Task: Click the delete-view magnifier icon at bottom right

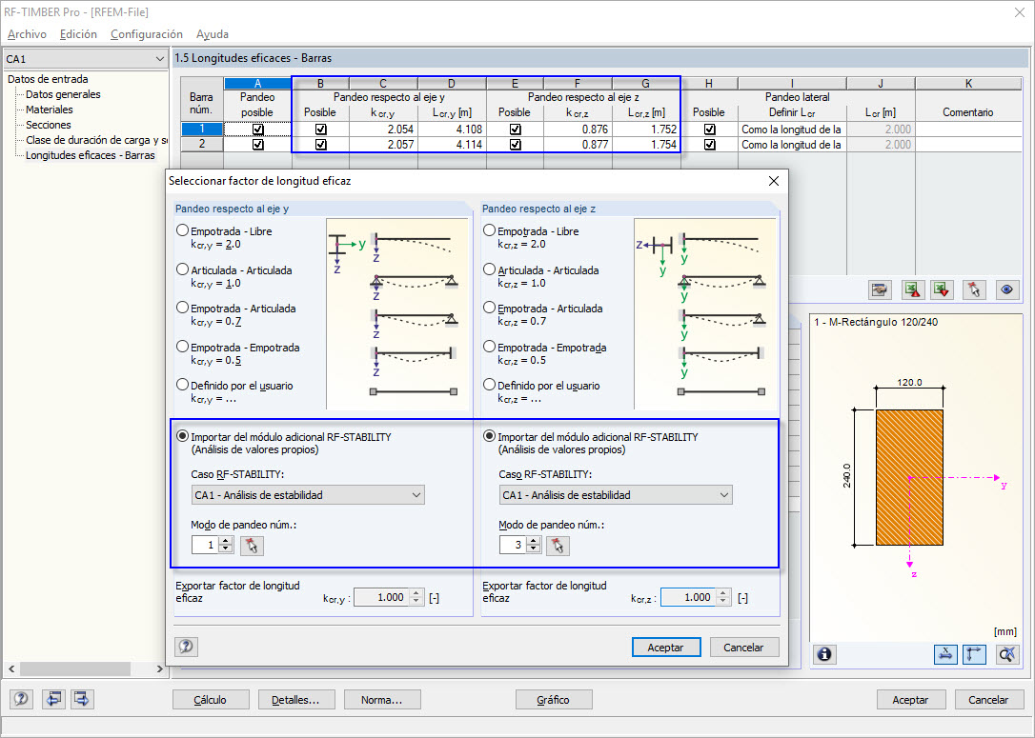Action: [x=1005, y=654]
